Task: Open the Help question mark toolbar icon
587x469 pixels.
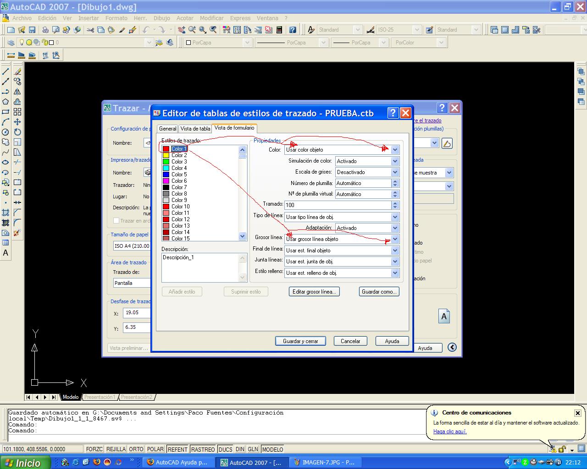Action: (x=293, y=30)
